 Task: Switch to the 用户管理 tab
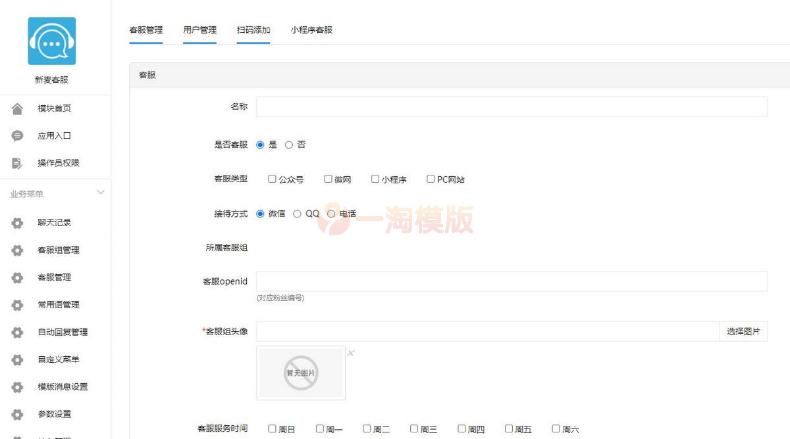(x=199, y=30)
